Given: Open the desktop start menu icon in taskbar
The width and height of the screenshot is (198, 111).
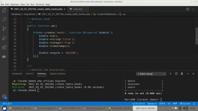Looking at the screenshot, I should (x=5, y=108).
